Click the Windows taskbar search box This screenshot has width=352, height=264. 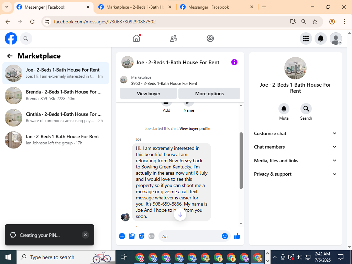click(x=66, y=257)
